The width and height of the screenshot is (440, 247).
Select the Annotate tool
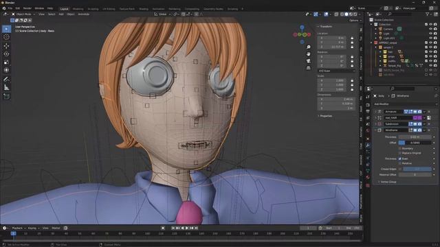pos(6,80)
